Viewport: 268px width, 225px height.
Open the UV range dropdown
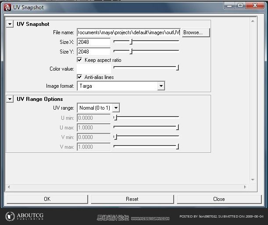[116, 108]
